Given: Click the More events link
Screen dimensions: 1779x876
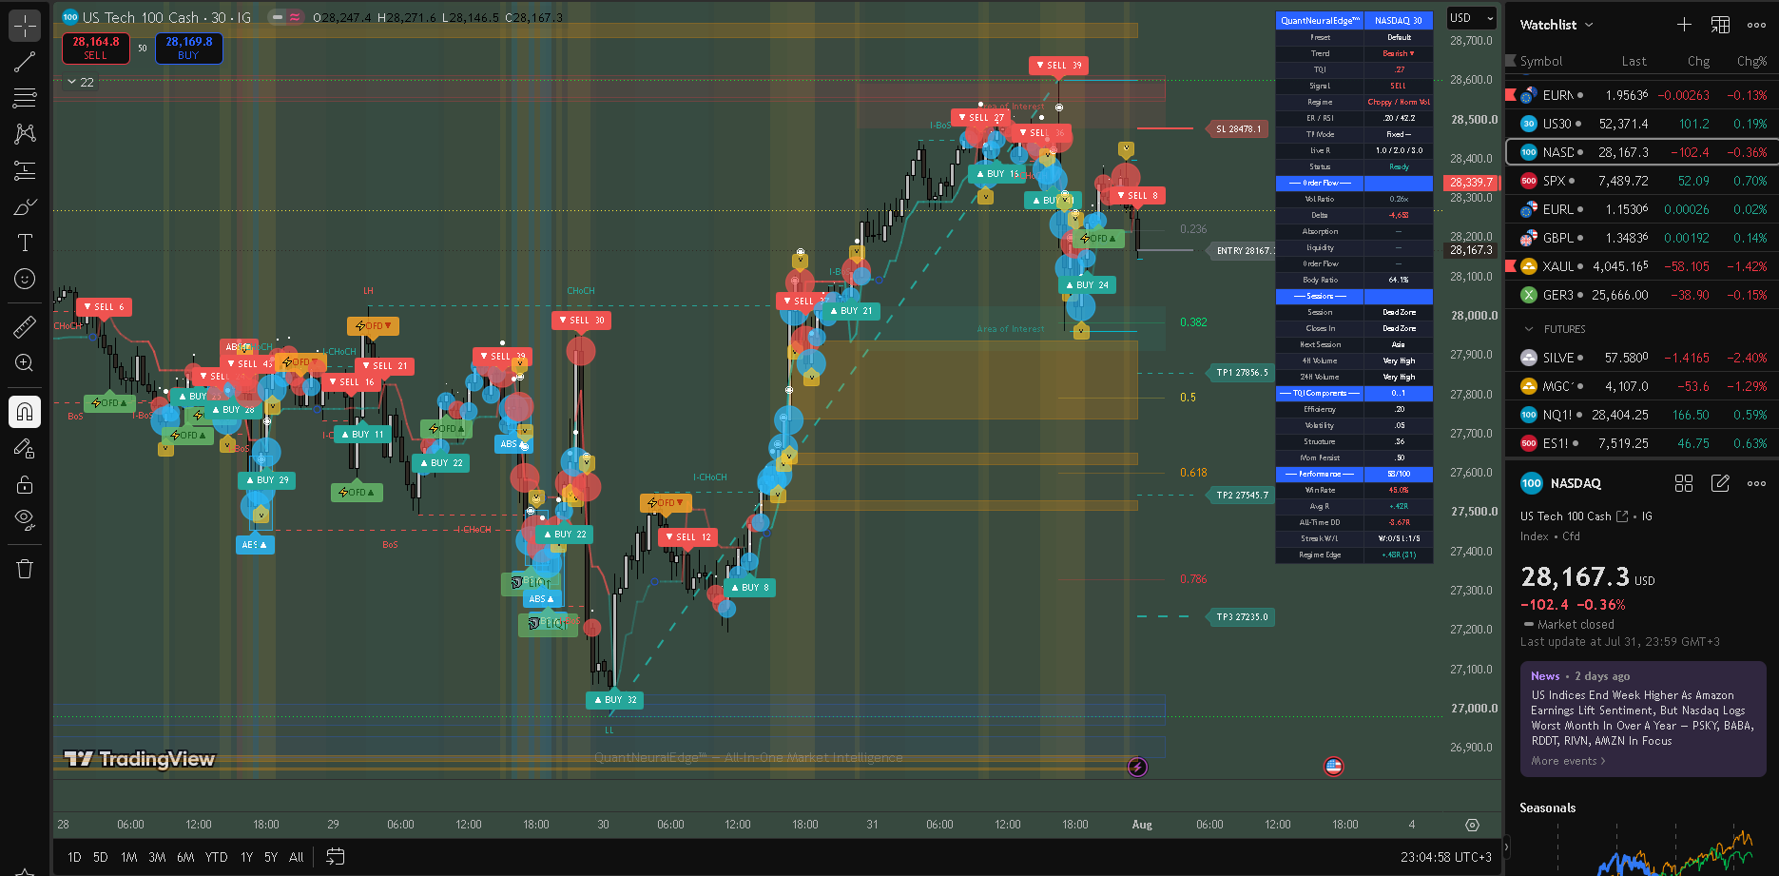Looking at the screenshot, I should click(1568, 761).
